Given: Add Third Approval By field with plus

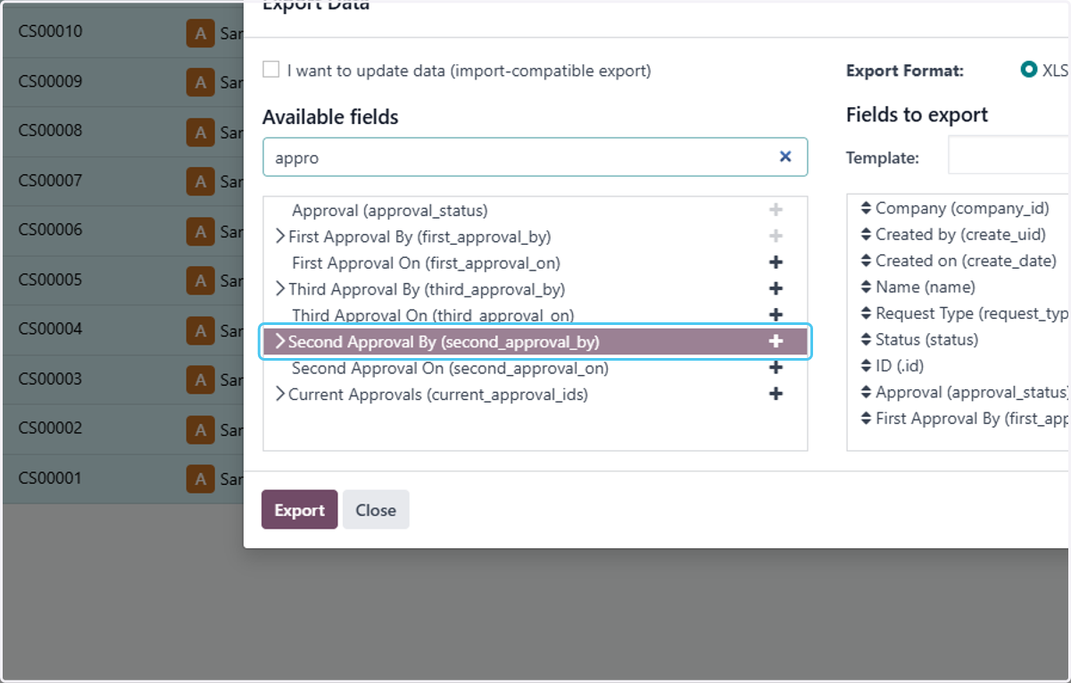Looking at the screenshot, I should 776,289.
